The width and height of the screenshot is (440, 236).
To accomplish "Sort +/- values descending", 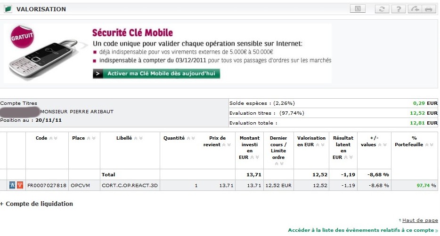I will [385, 145].
